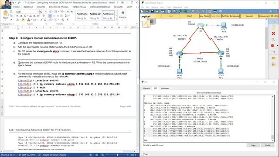Click New file icon in Packet Tracer toolbar
Screen dimensions: 279x157
[142, 11]
